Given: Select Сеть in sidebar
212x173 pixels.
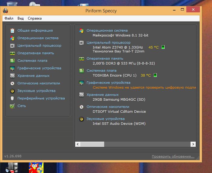Looking at the screenshot, I should 22,106.
